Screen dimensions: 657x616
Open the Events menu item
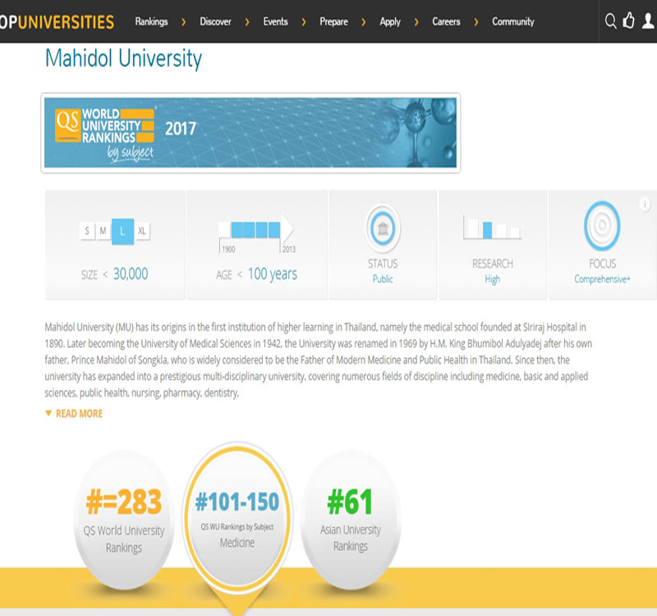tap(275, 21)
